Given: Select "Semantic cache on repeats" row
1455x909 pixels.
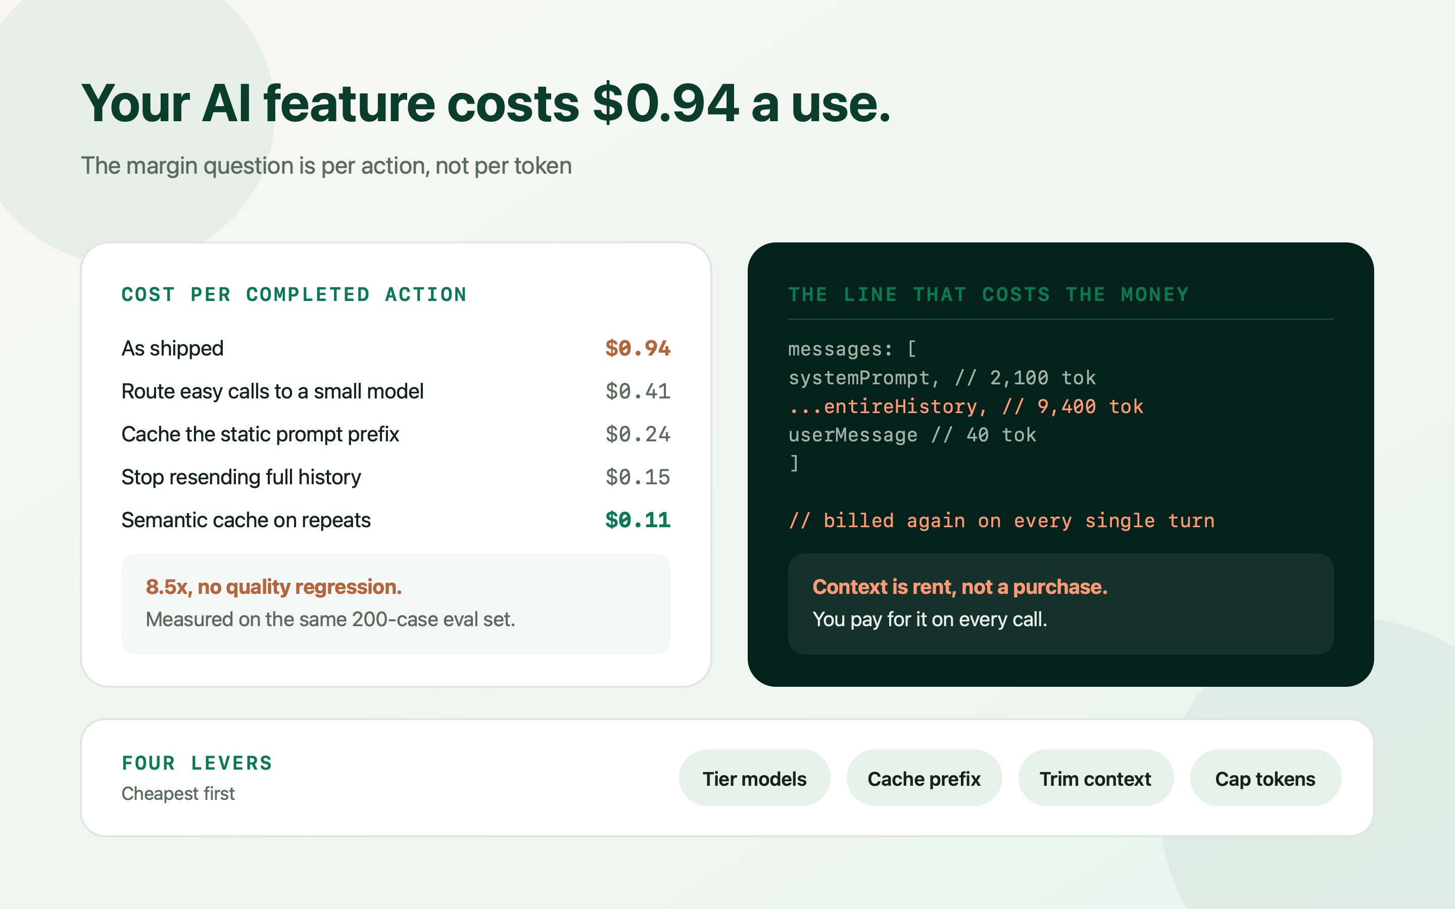Looking at the screenshot, I should [x=246, y=520].
